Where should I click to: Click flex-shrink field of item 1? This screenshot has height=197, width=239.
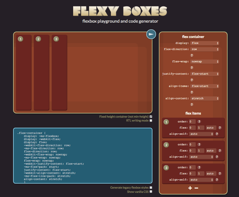pos(201,128)
